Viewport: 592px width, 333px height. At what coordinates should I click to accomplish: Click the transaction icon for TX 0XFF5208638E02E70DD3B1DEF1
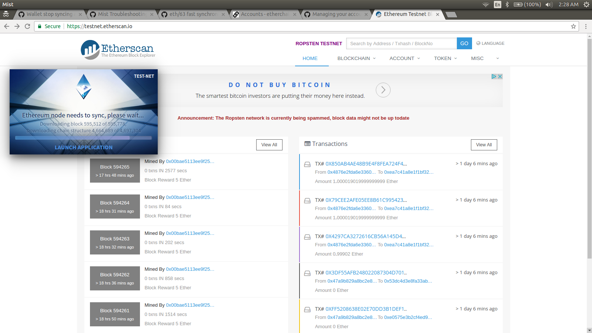pyautogui.click(x=307, y=309)
